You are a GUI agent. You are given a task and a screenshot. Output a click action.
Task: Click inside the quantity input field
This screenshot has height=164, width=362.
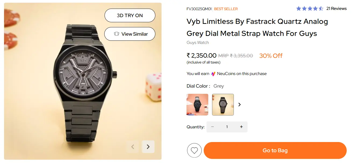click(x=227, y=127)
